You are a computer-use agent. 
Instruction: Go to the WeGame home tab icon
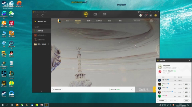[86, 14]
